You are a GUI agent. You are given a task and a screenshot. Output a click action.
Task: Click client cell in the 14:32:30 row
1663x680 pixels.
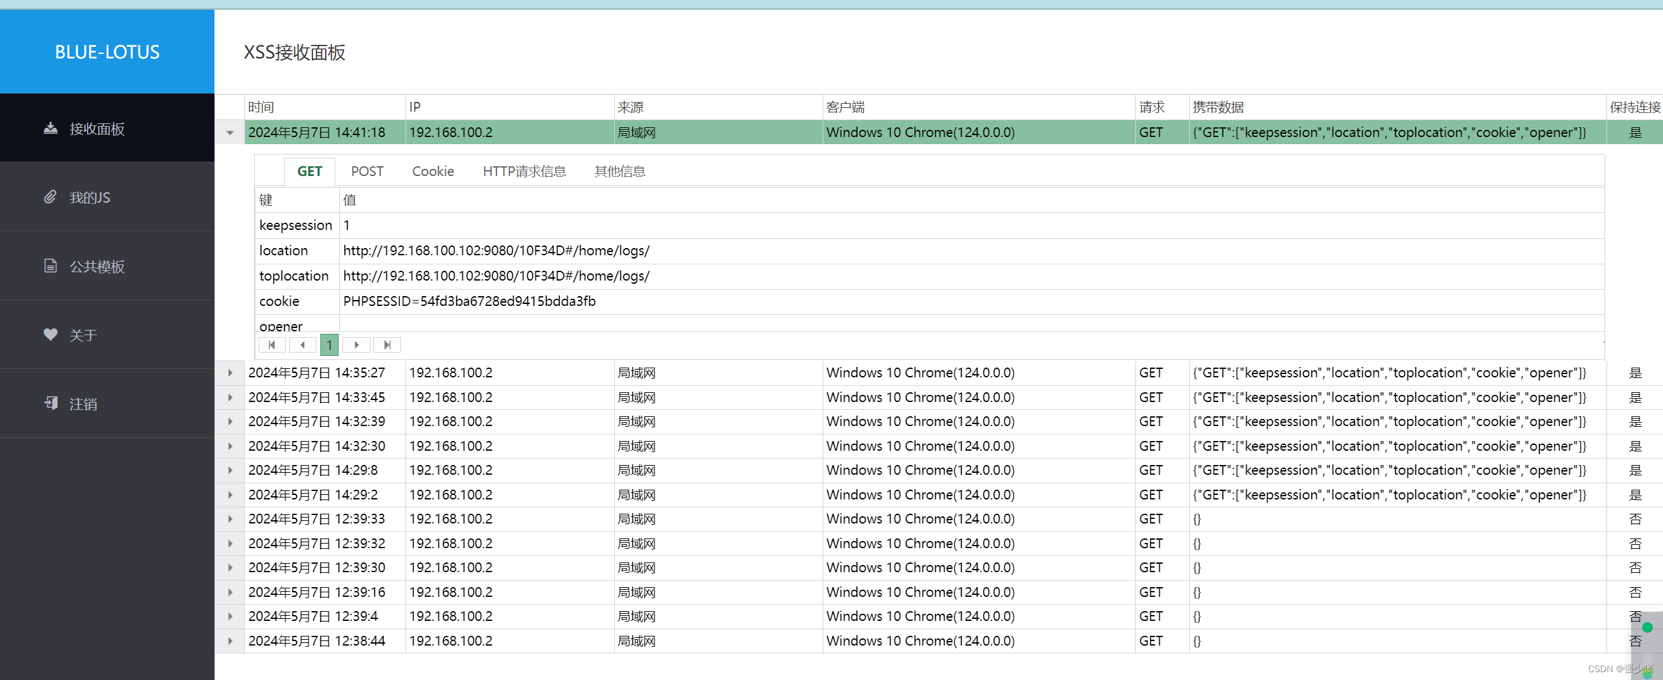point(979,446)
